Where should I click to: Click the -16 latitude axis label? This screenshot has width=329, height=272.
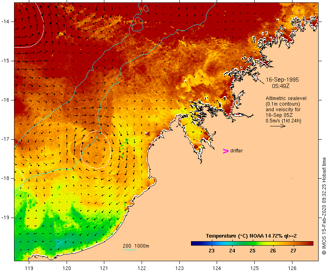click(x=5, y=100)
